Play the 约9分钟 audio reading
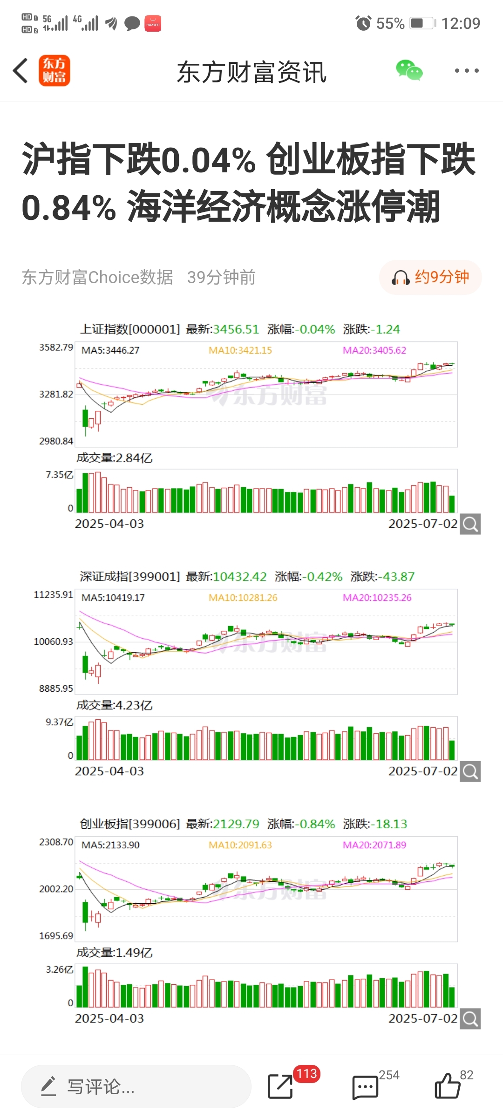Screen dimensions: 503x1118 (430, 277)
